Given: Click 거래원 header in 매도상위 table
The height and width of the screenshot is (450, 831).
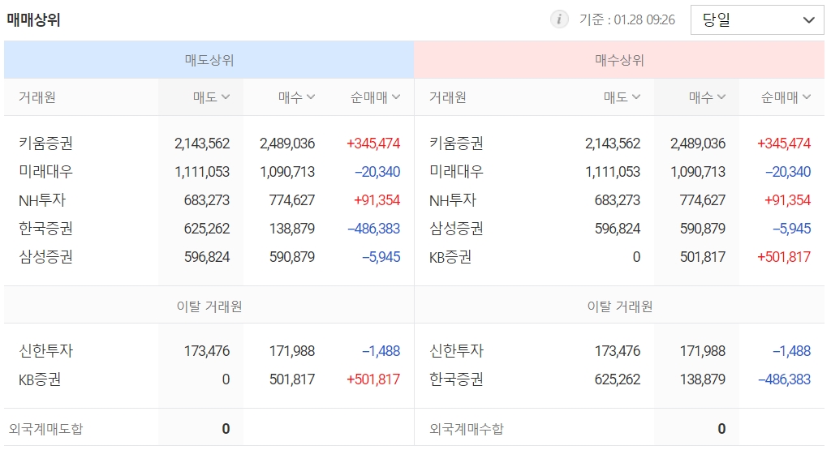Looking at the screenshot, I should pos(37,97).
